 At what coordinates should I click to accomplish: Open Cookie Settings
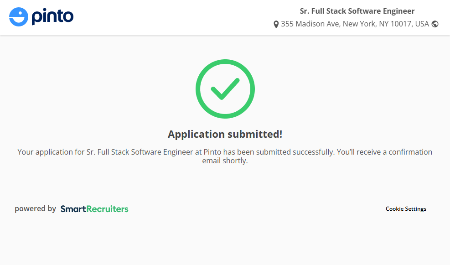[406, 209]
